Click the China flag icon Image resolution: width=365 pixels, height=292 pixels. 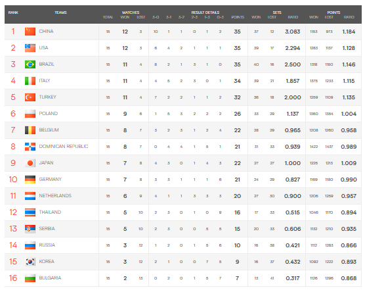30,32
